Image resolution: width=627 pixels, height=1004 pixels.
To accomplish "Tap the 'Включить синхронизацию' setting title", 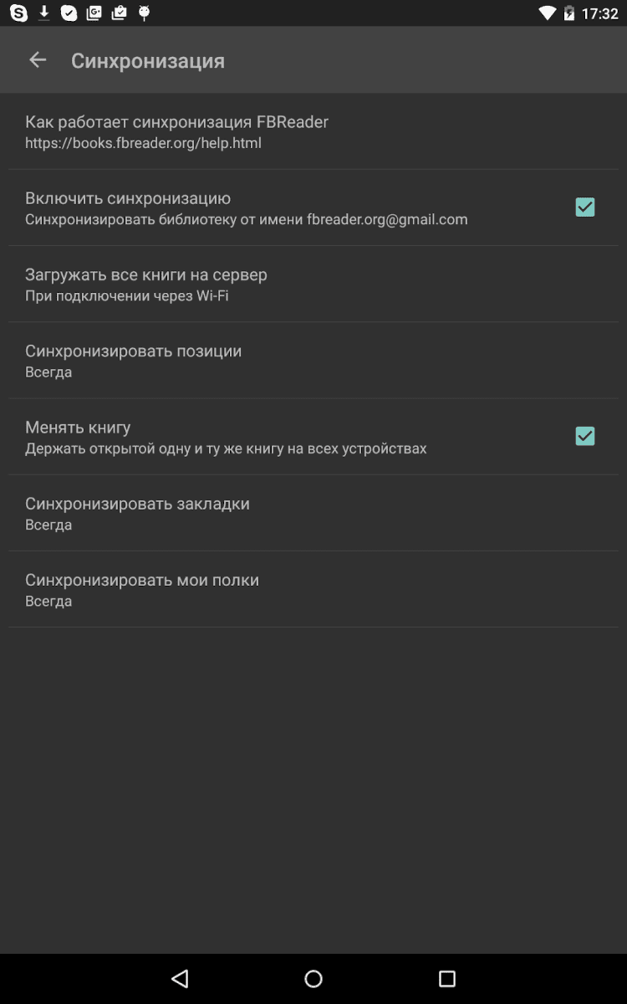I will pyautogui.click(x=128, y=198).
